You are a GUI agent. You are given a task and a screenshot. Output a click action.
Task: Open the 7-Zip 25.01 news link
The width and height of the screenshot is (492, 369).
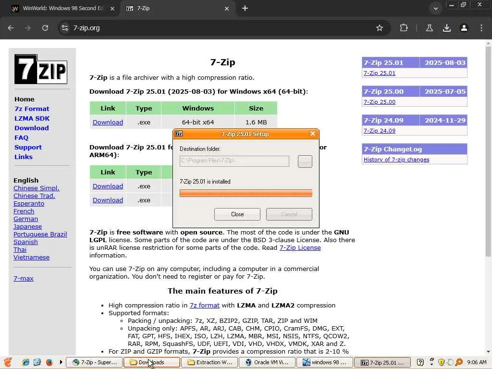click(x=380, y=73)
